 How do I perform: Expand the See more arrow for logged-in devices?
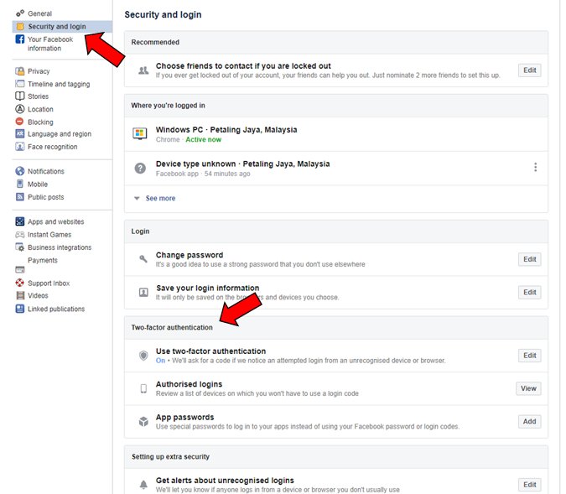[x=137, y=198]
